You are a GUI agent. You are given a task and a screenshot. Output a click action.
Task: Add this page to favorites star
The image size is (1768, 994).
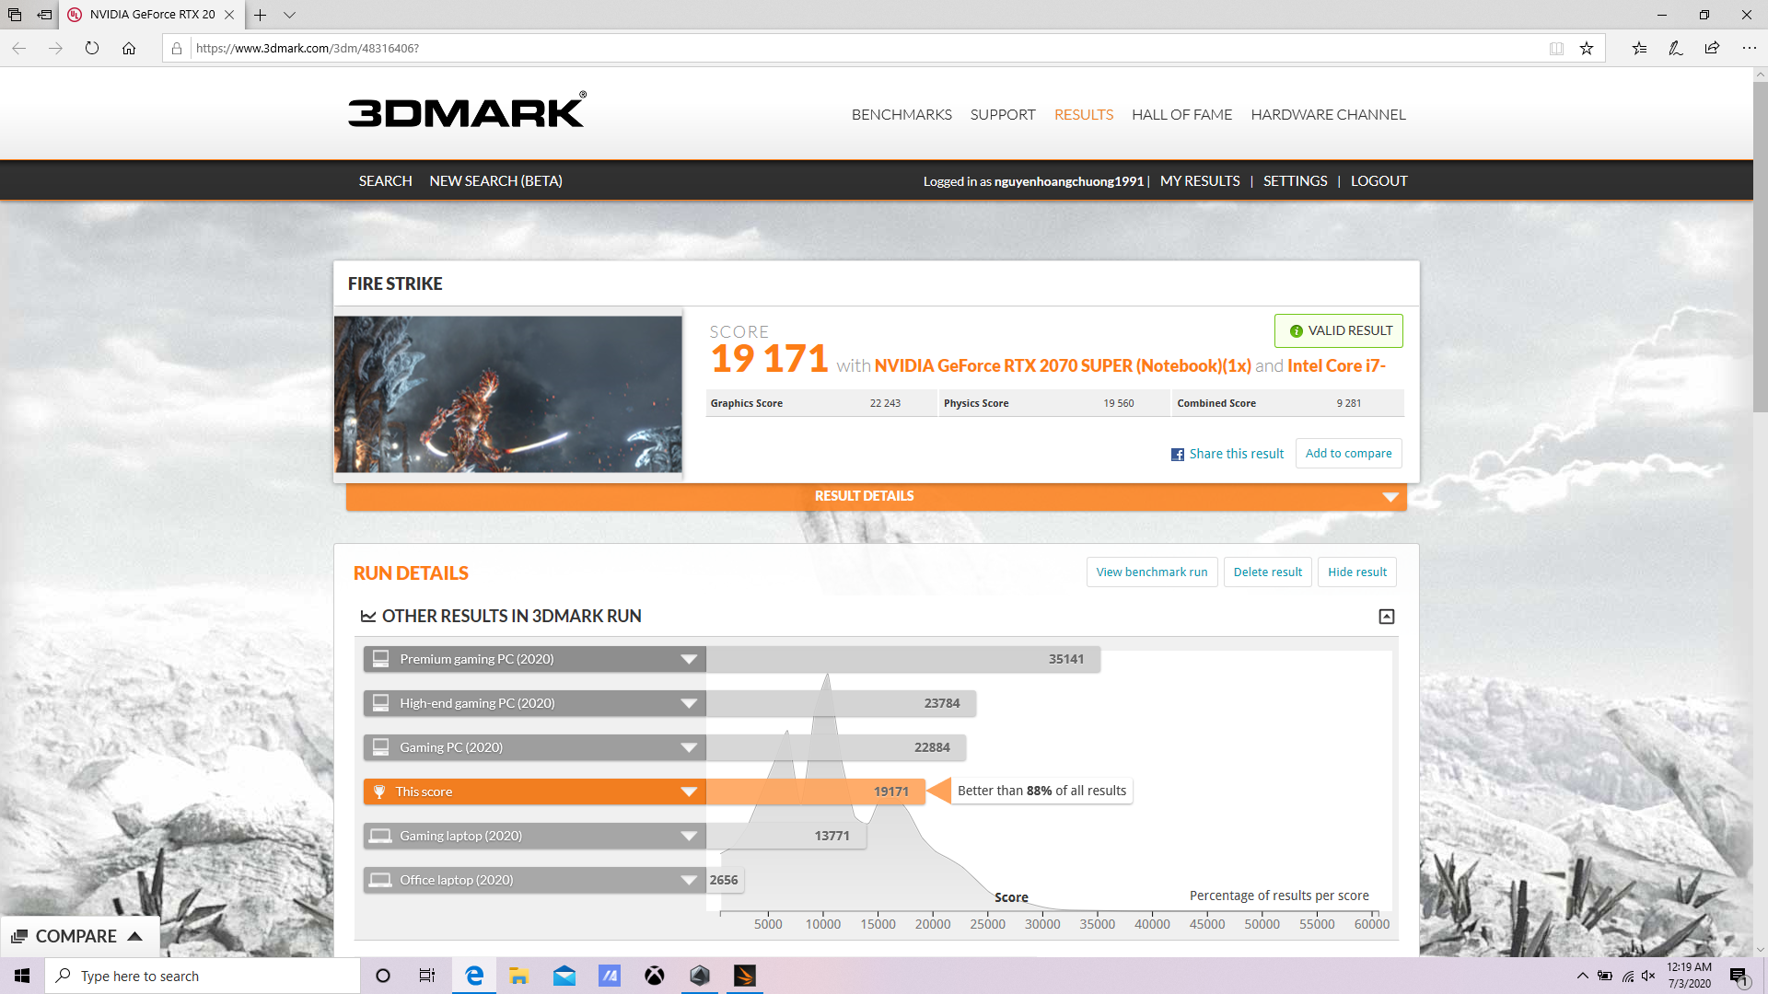tap(1587, 49)
